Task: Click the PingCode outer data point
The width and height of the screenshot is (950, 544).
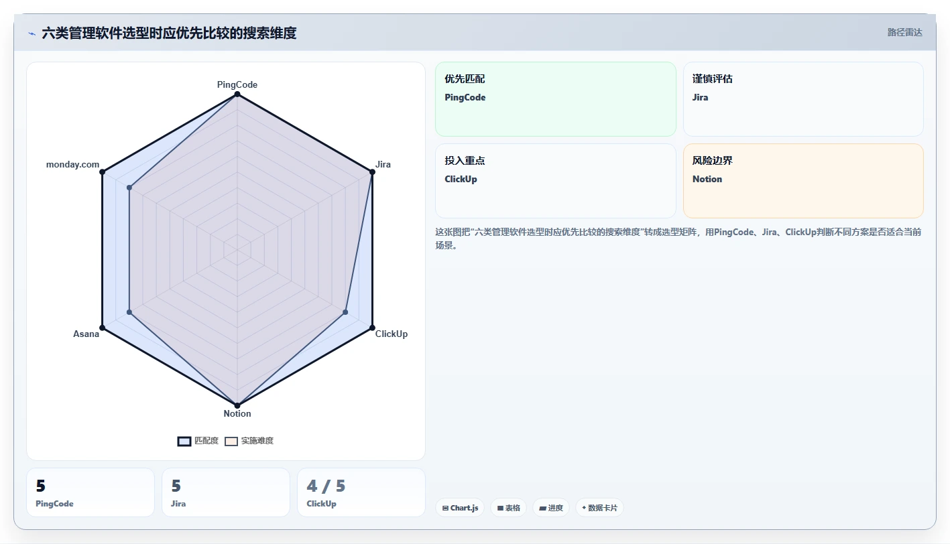Action: [x=237, y=94]
